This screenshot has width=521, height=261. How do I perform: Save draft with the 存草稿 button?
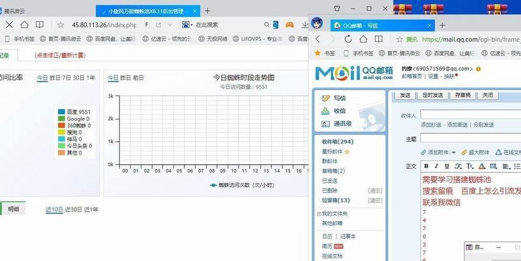tap(463, 95)
